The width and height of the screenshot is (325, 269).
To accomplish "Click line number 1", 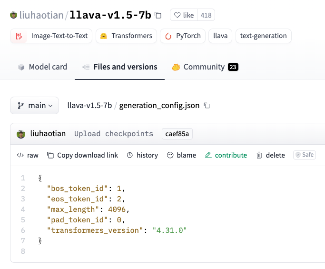I will coord(23,178).
